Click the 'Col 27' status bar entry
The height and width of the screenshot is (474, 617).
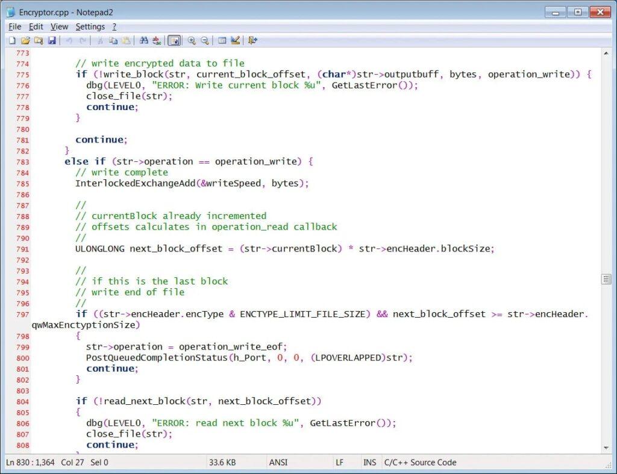(x=72, y=462)
